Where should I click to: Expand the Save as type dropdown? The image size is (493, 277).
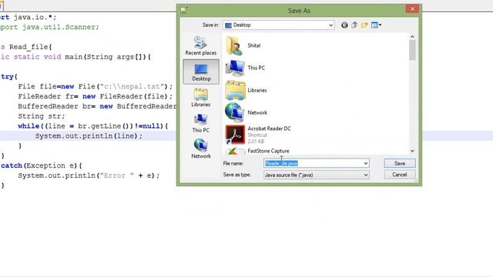(x=366, y=175)
